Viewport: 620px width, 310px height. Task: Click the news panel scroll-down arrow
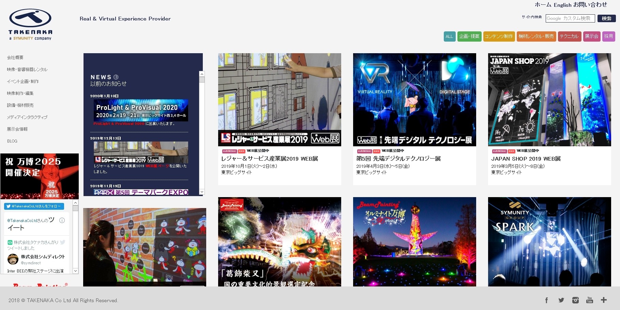tap(202, 192)
